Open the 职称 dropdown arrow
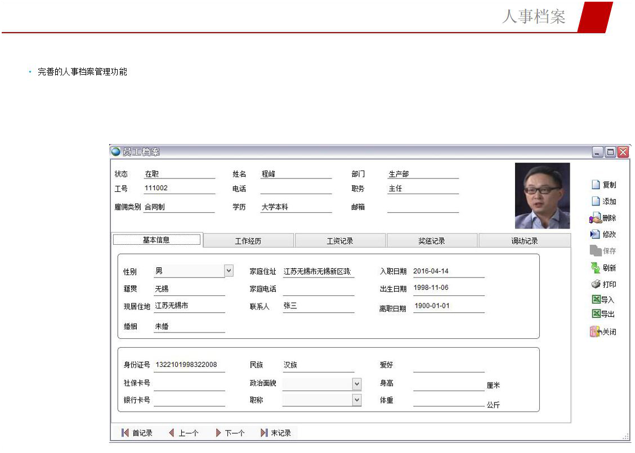The image size is (635, 453). point(356,400)
